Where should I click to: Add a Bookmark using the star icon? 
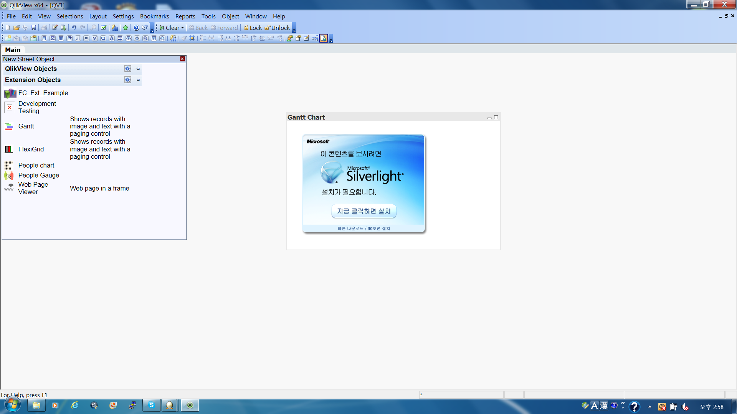tap(126, 28)
